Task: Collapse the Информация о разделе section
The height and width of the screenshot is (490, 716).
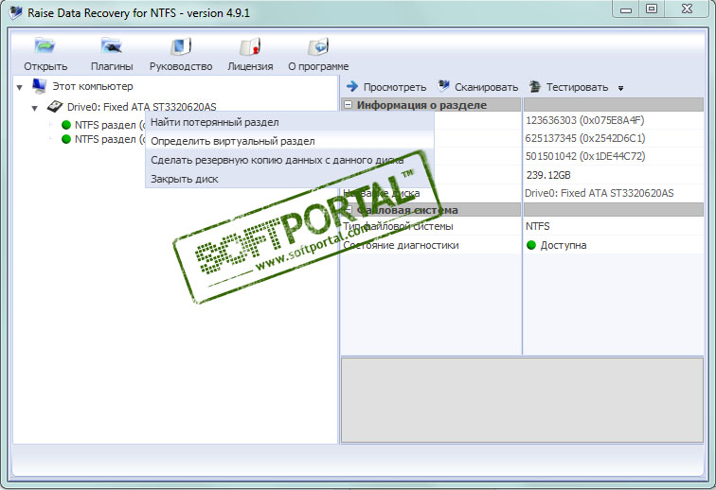Action: point(348,105)
